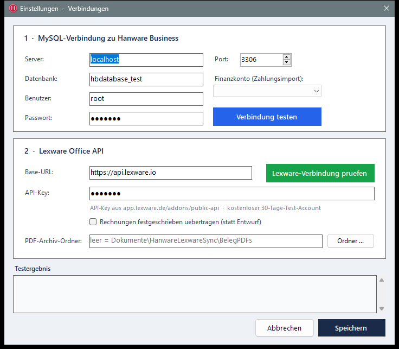This screenshot has width=399, height=349.
Task: Click the Base-URL input field
Action: pos(170,173)
